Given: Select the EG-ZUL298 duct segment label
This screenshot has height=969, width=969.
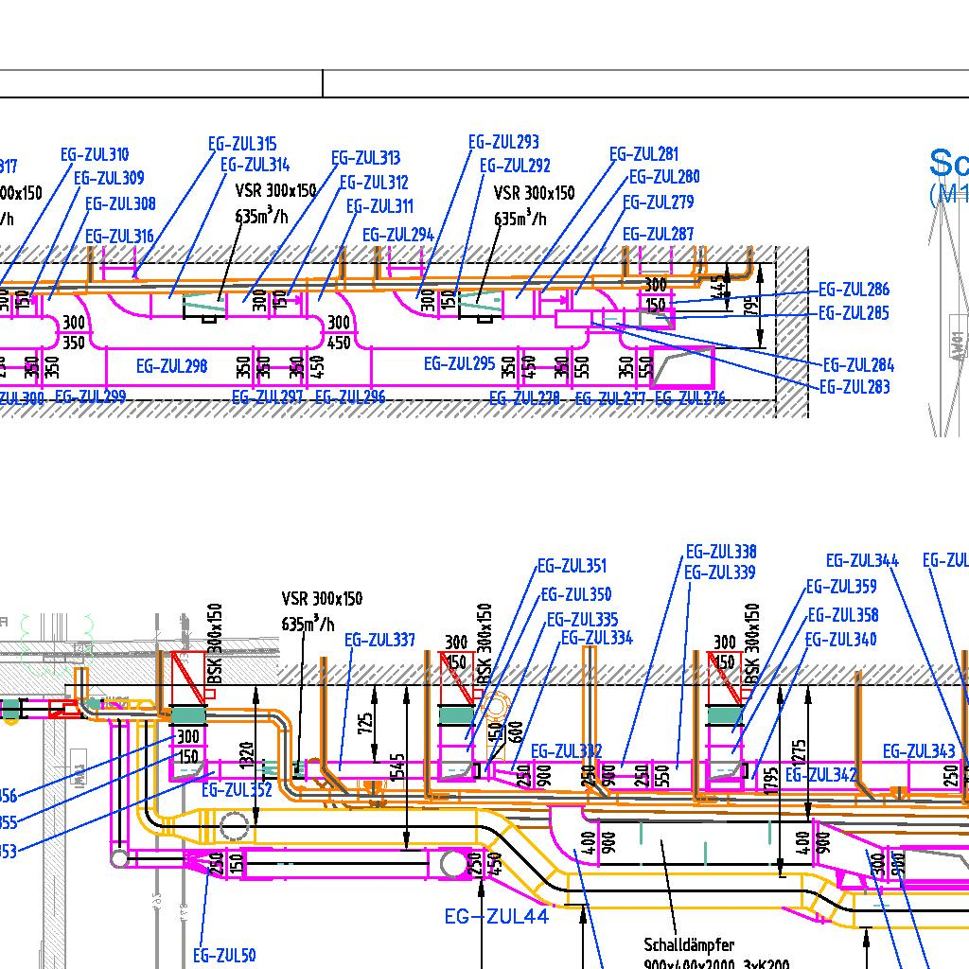Looking at the screenshot, I should [x=171, y=365].
